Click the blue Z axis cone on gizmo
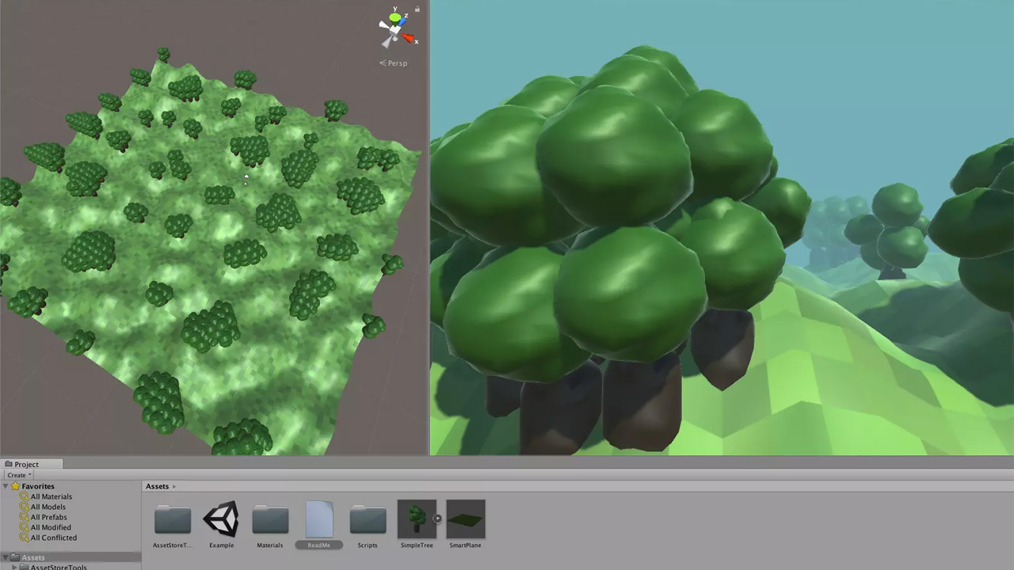 pos(403,22)
